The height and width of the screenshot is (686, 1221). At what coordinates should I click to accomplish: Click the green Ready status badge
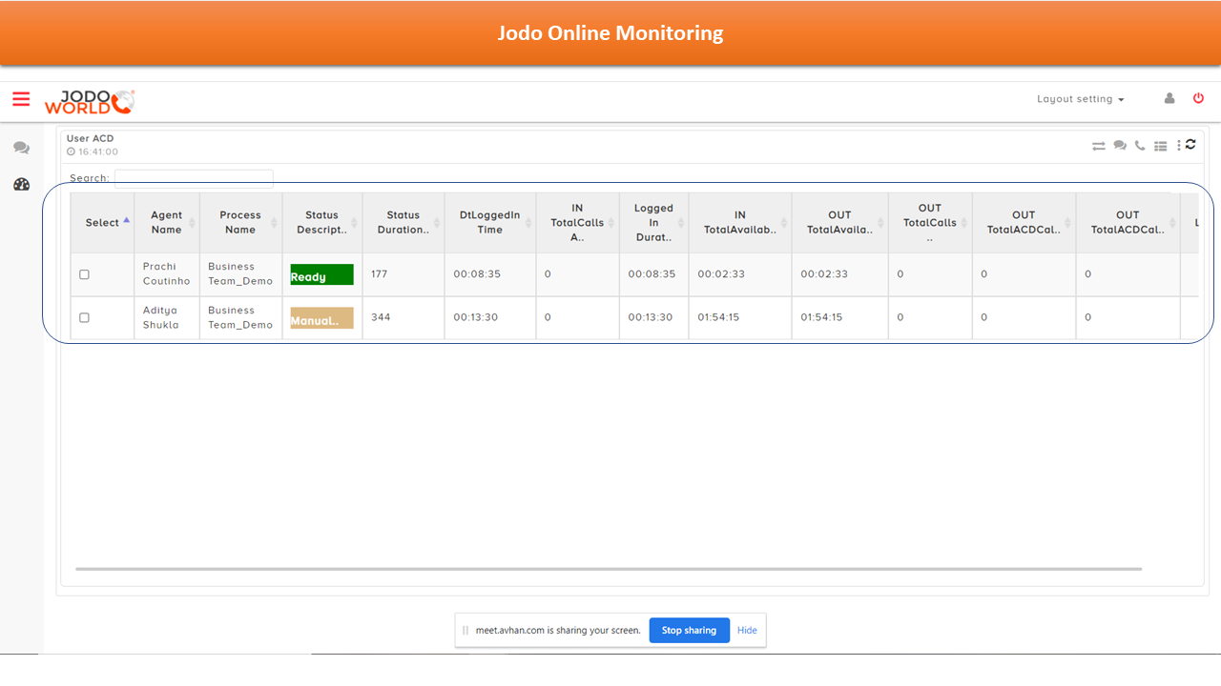pyautogui.click(x=321, y=275)
